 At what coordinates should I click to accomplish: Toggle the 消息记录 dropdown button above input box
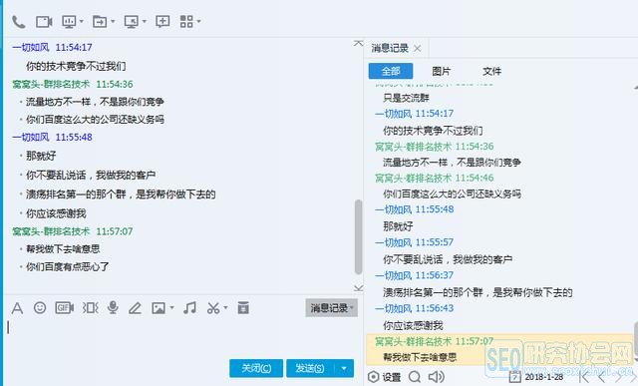tap(332, 308)
